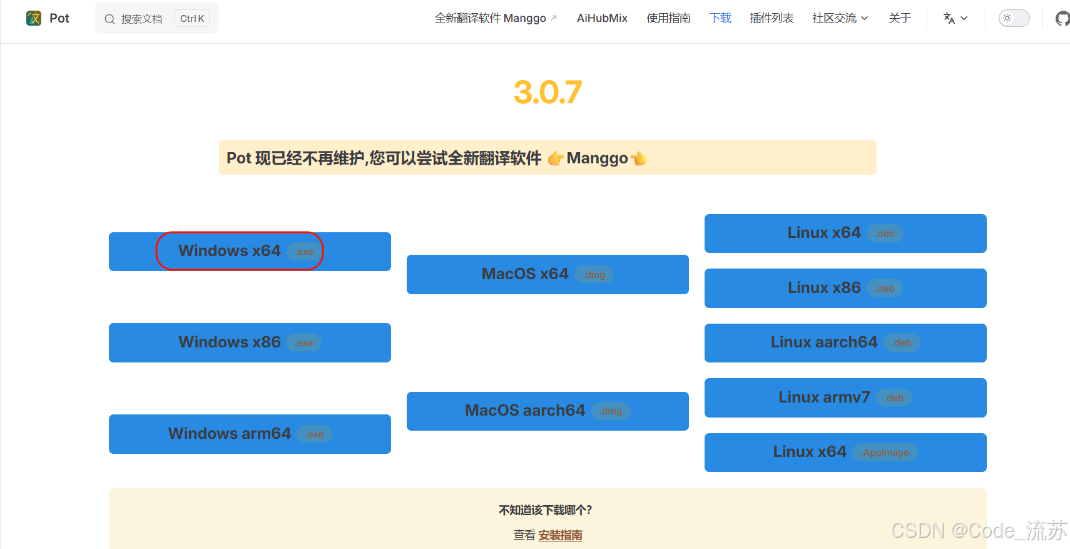This screenshot has width=1070, height=549.
Task: Open the 使用指南 nav item
Action: (x=668, y=18)
